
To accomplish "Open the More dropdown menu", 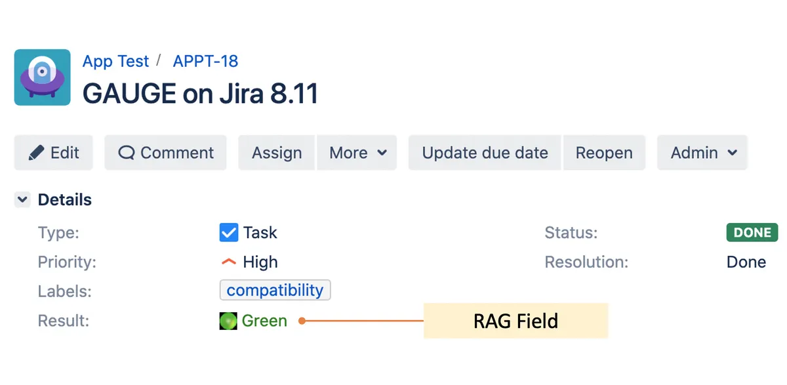I will [357, 153].
